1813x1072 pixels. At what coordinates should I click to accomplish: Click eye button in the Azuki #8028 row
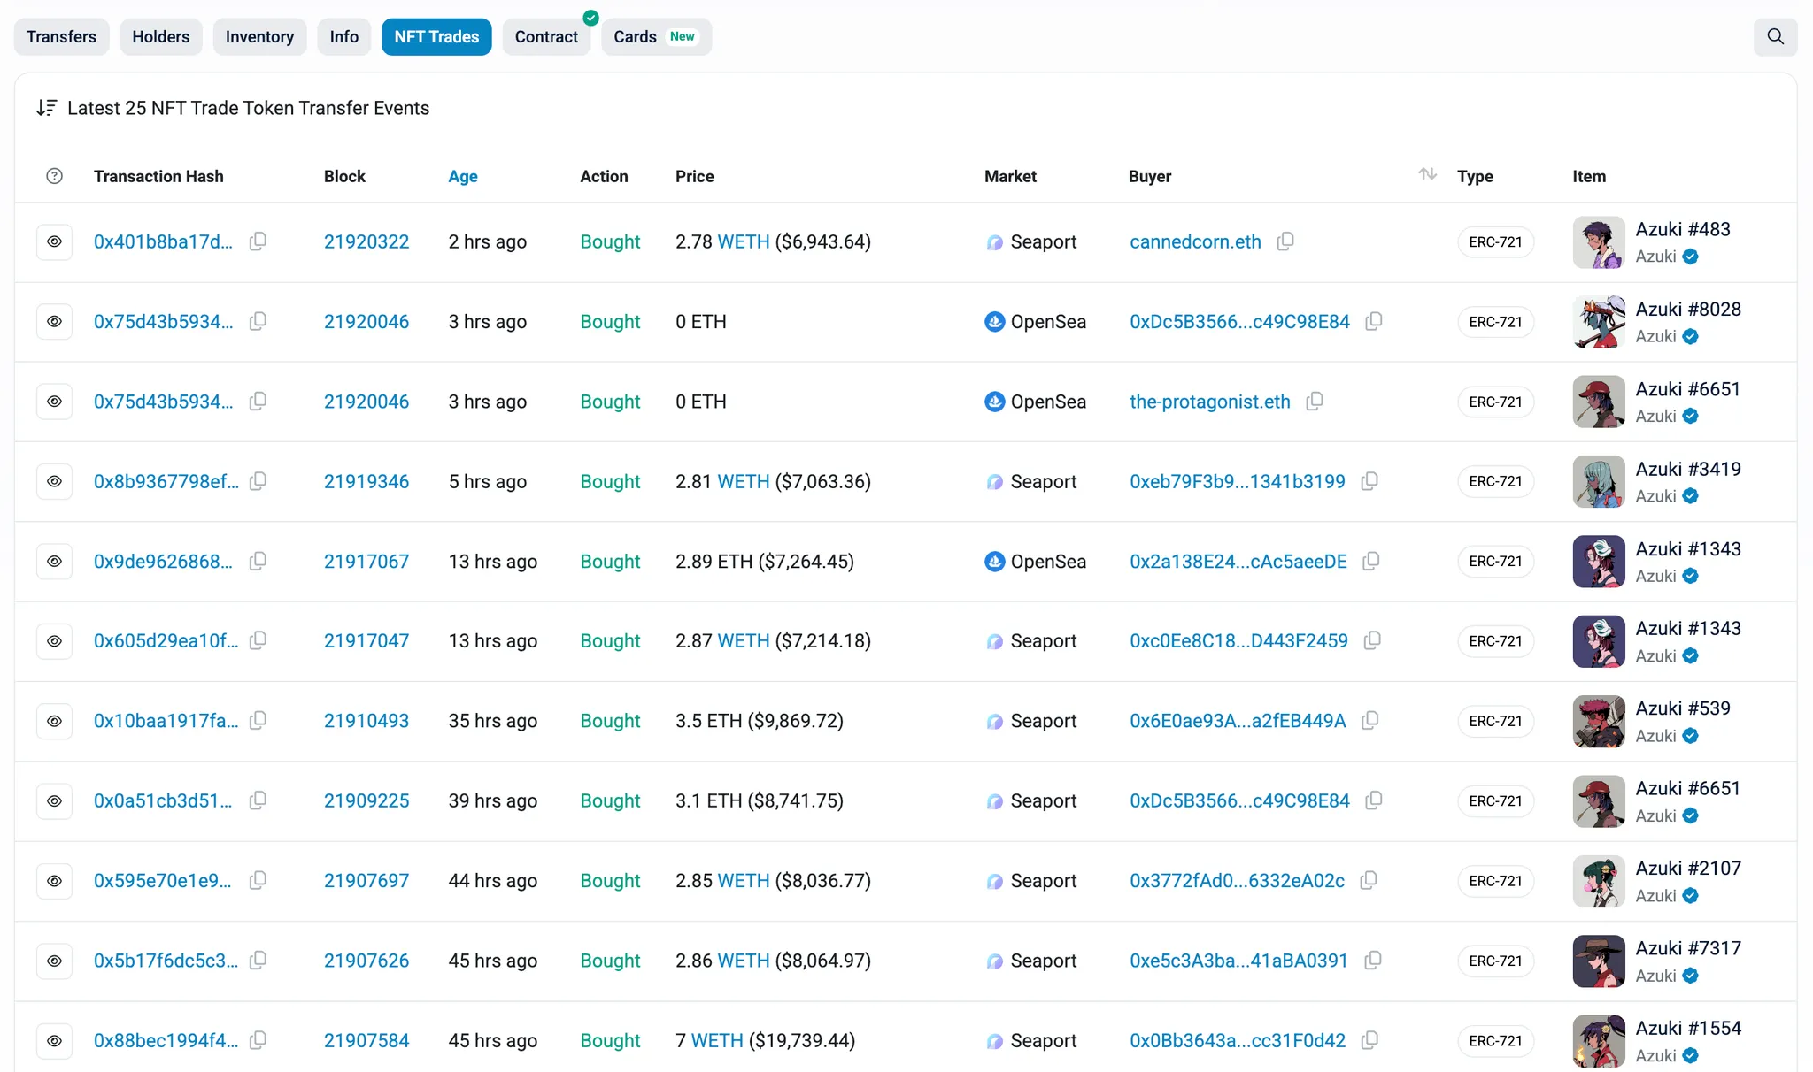pos(54,321)
